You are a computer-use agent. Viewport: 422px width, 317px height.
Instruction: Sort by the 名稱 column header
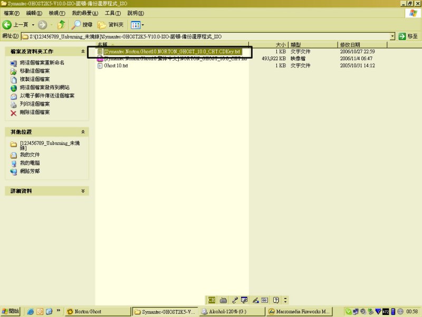pyautogui.click(x=172, y=44)
